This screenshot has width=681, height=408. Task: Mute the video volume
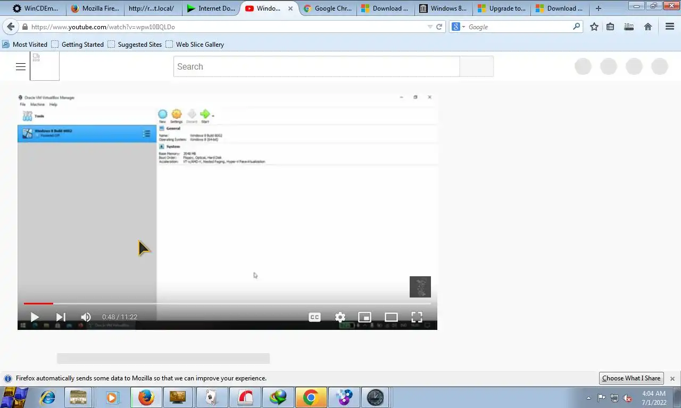pos(86,317)
